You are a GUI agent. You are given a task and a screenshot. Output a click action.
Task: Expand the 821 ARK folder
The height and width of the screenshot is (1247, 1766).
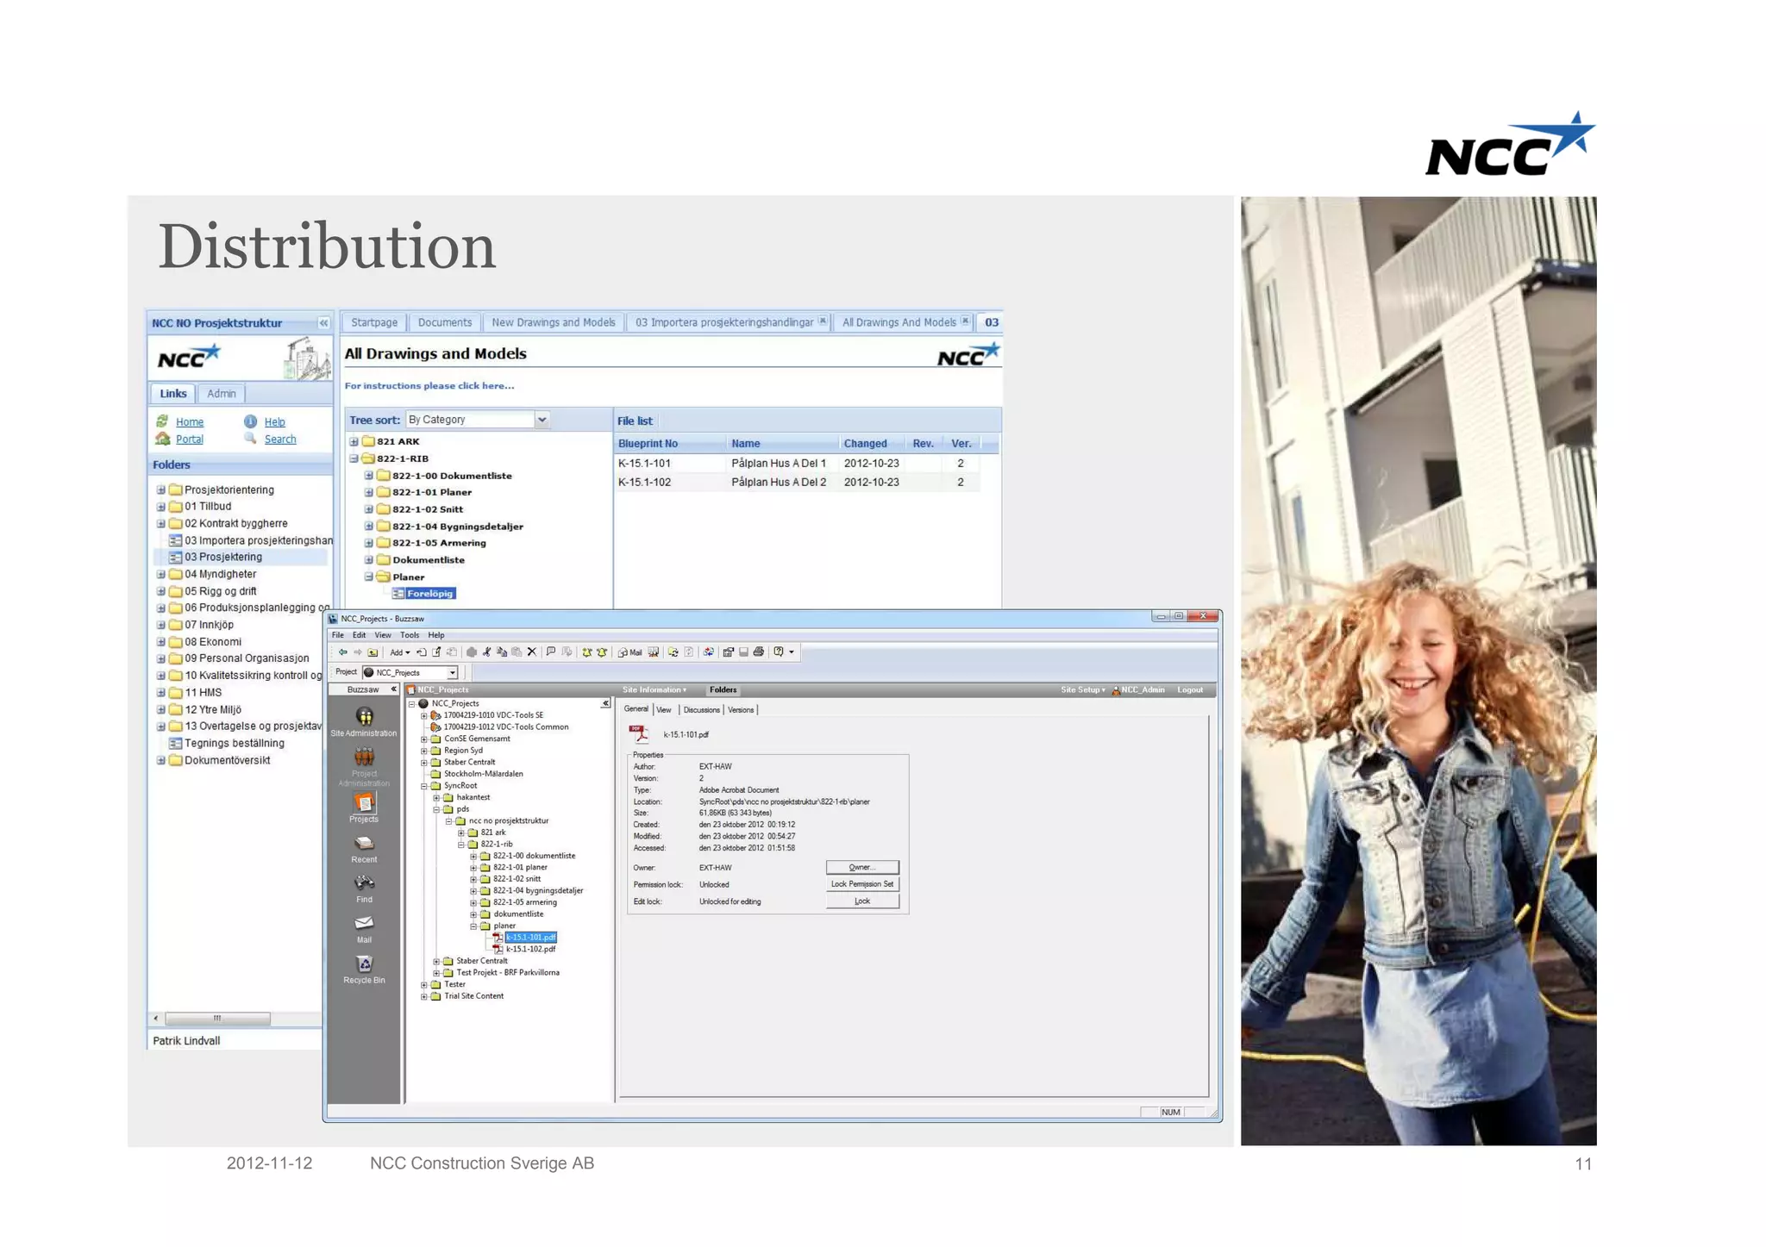[354, 441]
